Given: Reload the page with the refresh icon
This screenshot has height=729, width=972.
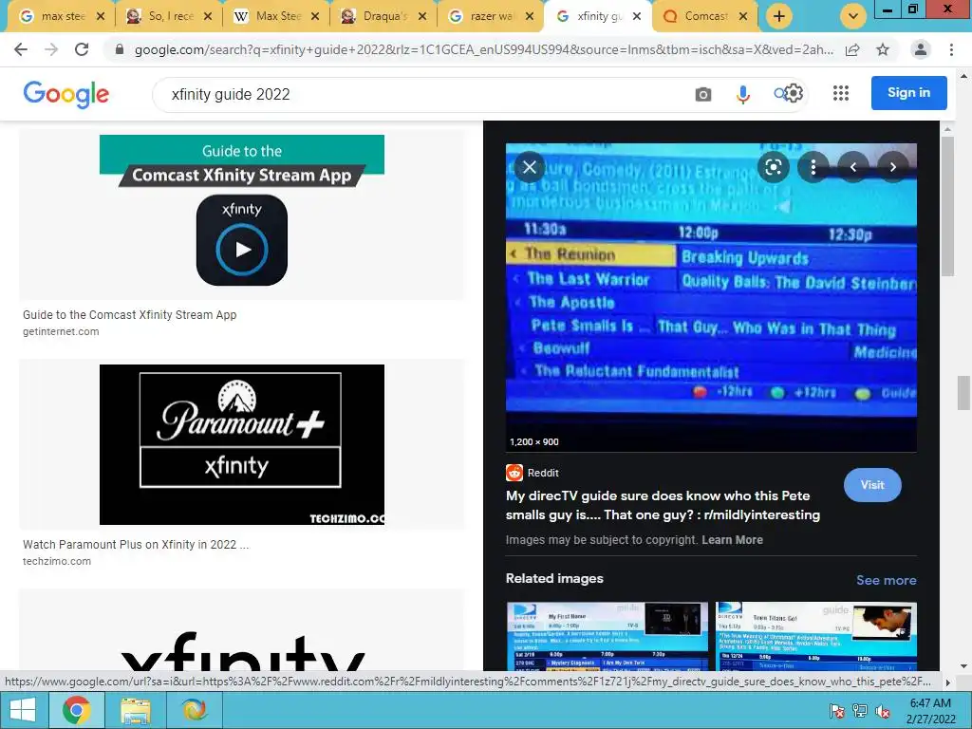Looking at the screenshot, I should pos(82,49).
